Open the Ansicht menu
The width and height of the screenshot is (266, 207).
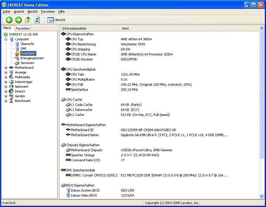point(19,12)
